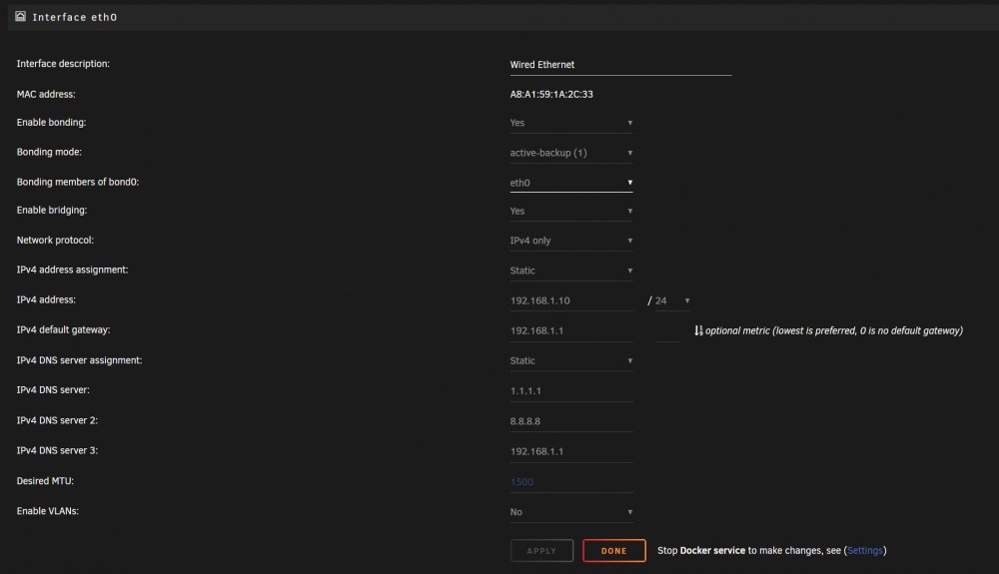999x574 pixels.
Task: Click the metric sort icon beside gateway
Action: click(698, 330)
